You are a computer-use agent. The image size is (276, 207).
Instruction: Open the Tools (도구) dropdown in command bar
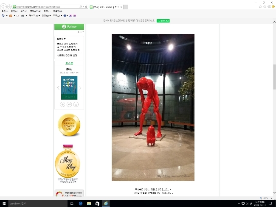(57, 16)
